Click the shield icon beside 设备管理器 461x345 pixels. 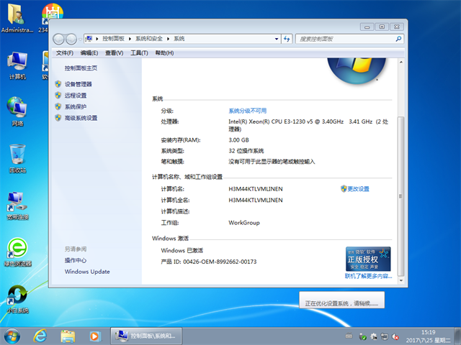(x=58, y=84)
